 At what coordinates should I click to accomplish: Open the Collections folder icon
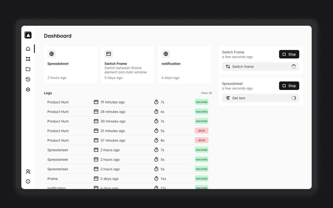pyautogui.click(x=28, y=69)
